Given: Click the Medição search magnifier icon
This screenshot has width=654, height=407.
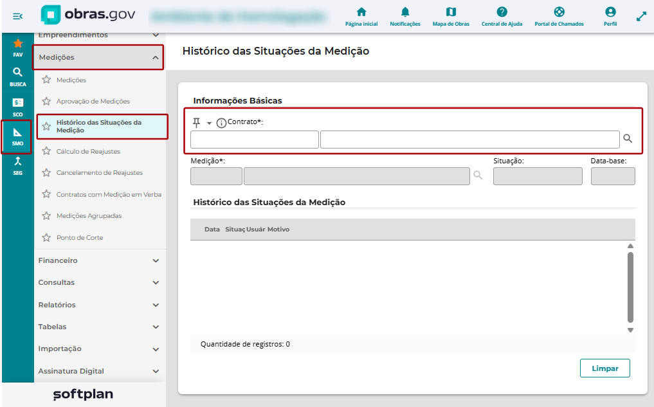Looking at the screenshot, I should [x=478, y=175].
